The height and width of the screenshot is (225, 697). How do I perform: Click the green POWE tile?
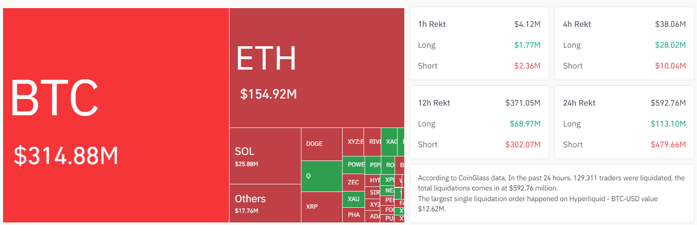(x=356, y=165)
